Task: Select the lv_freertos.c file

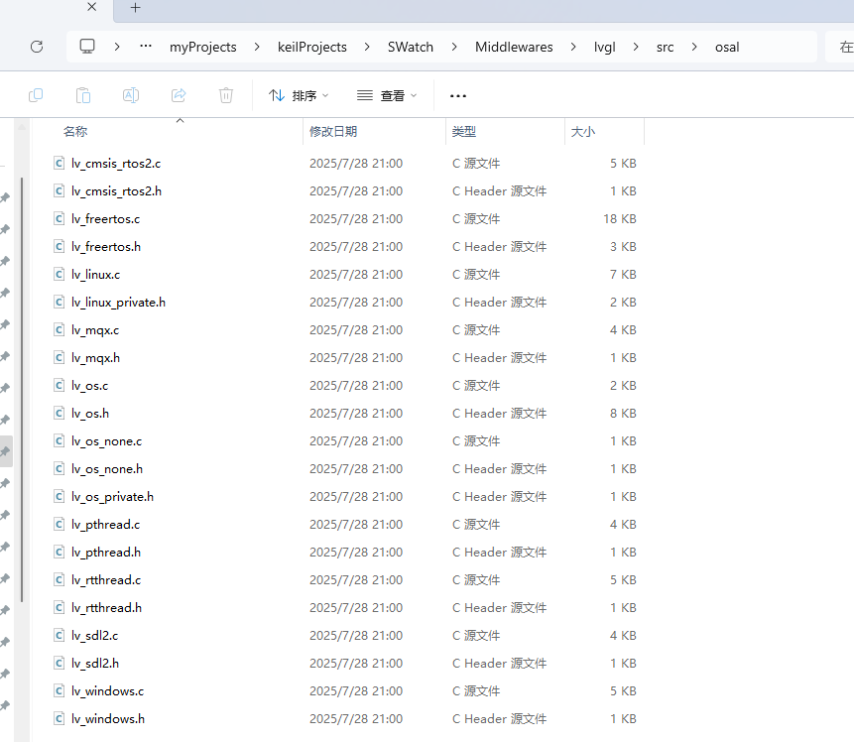Action: (x=105, y=218)
